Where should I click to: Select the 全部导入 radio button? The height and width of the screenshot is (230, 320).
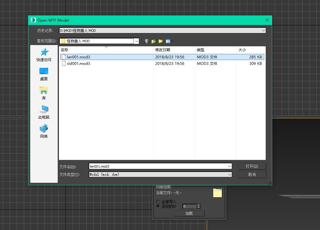pos(158,202)
